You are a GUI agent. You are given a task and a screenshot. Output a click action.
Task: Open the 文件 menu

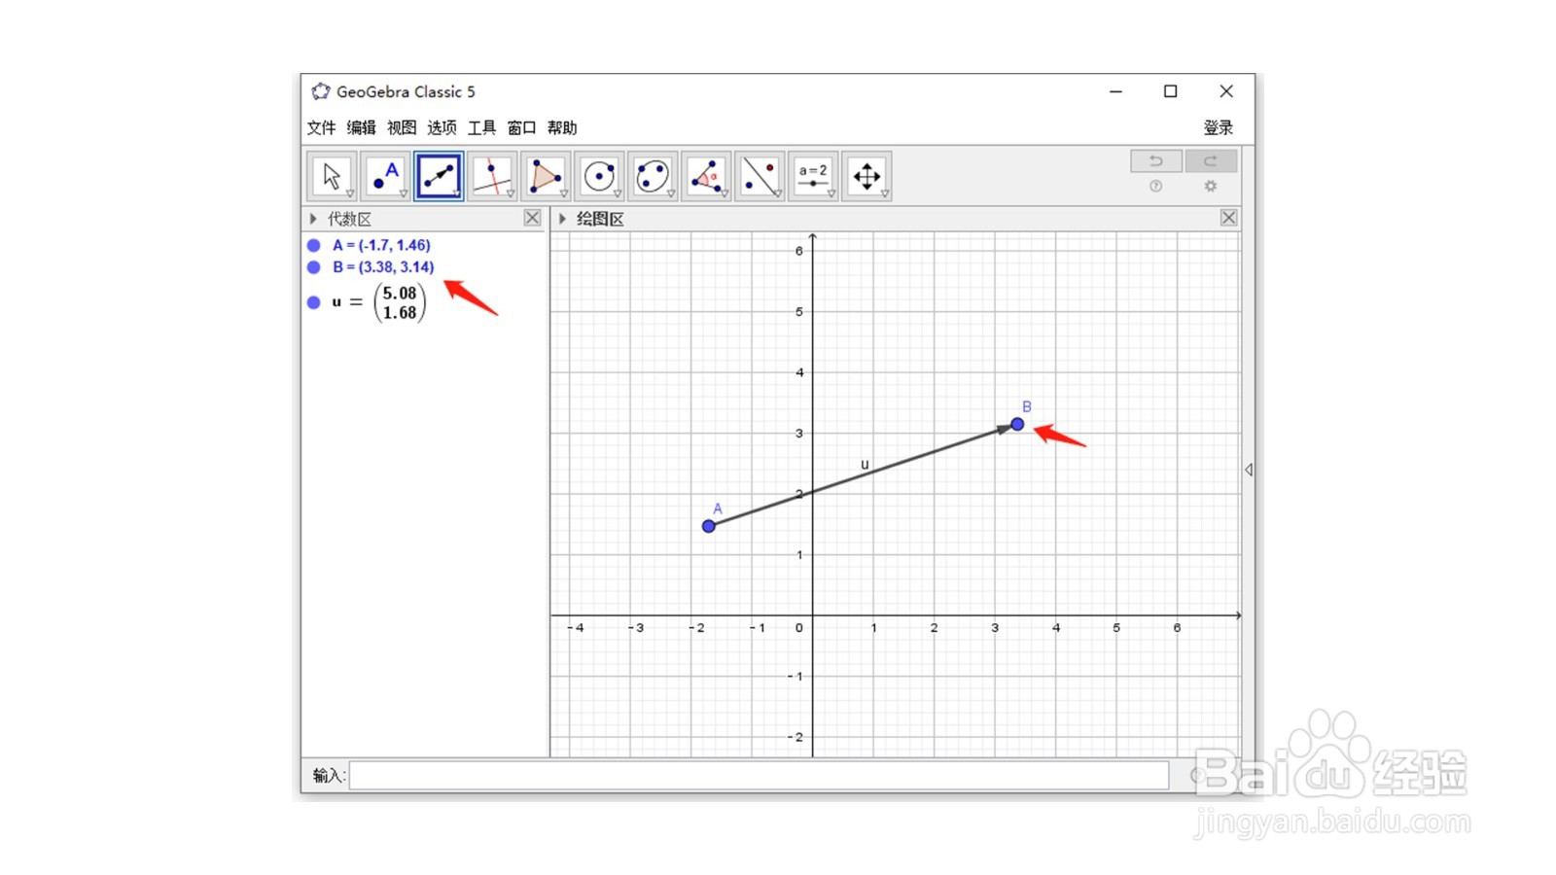(322, 127)
